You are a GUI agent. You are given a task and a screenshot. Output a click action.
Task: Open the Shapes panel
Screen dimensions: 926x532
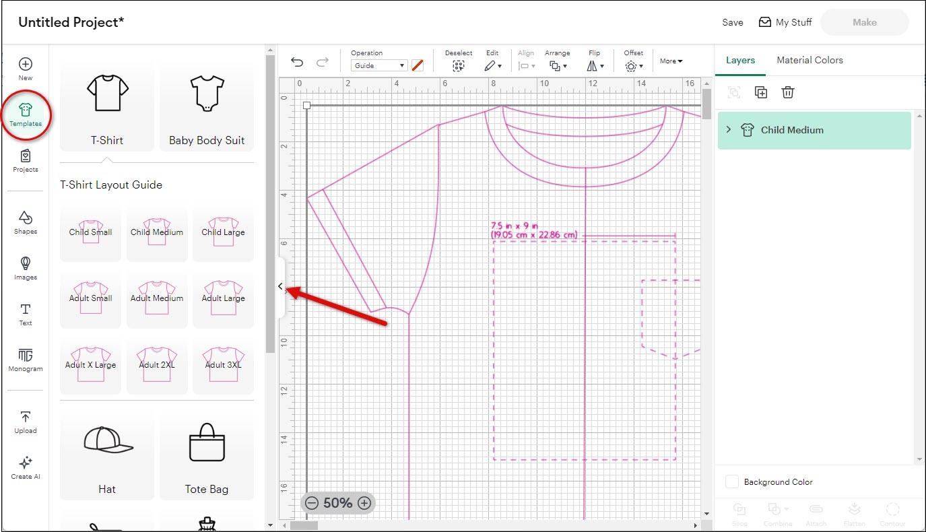pyautogui.click(x=25, y=222)
